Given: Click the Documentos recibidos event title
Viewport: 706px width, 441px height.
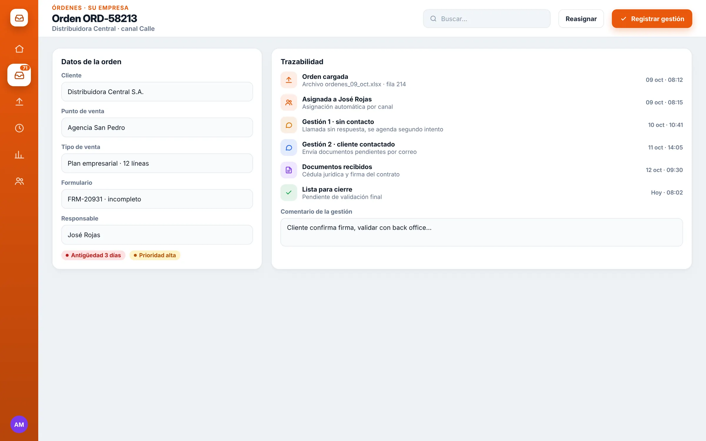Looking at the screenshot, I should 337,167.
